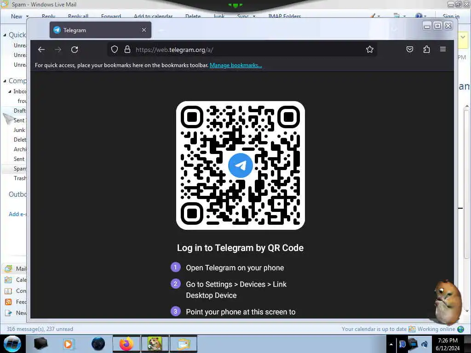Open the media player taskbar icon

(69, 344)
